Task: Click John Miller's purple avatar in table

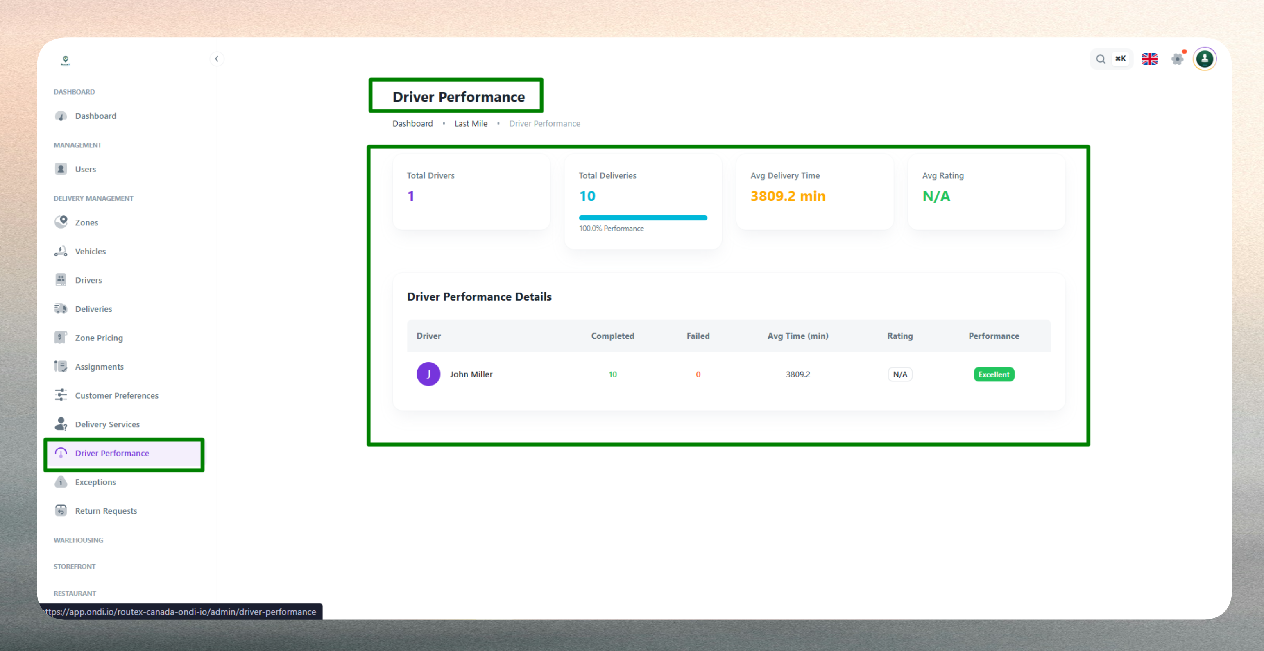Action: coord(428,374)
